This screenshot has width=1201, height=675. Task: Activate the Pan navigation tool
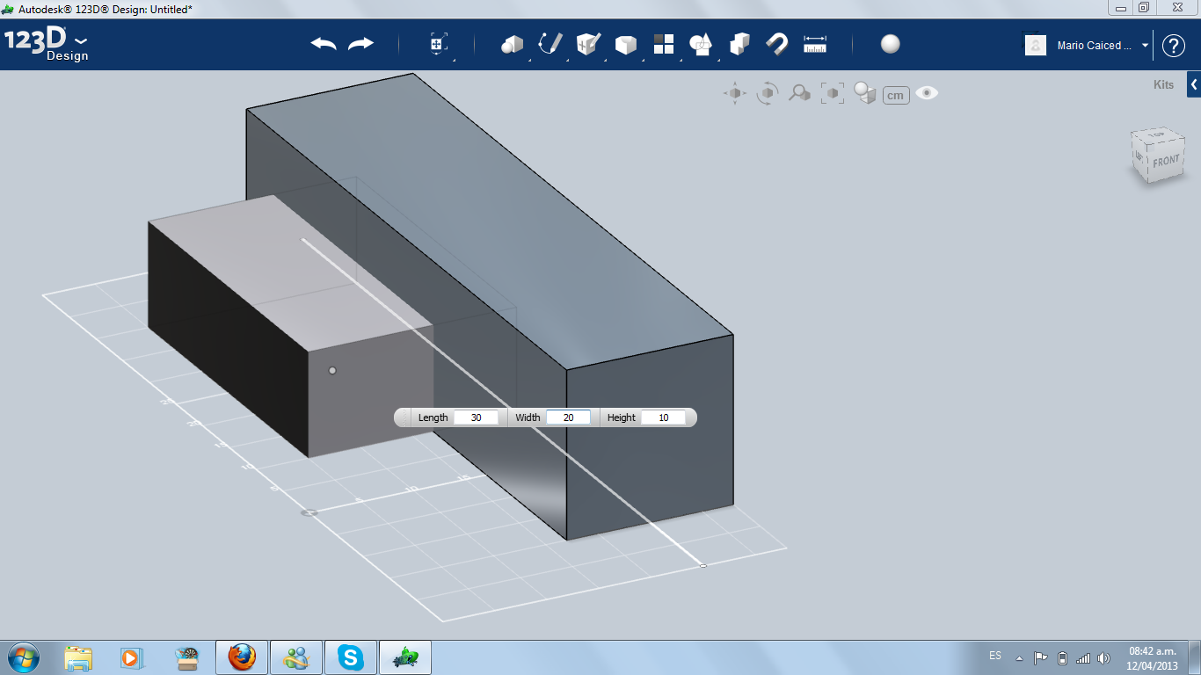click(735, 93)
